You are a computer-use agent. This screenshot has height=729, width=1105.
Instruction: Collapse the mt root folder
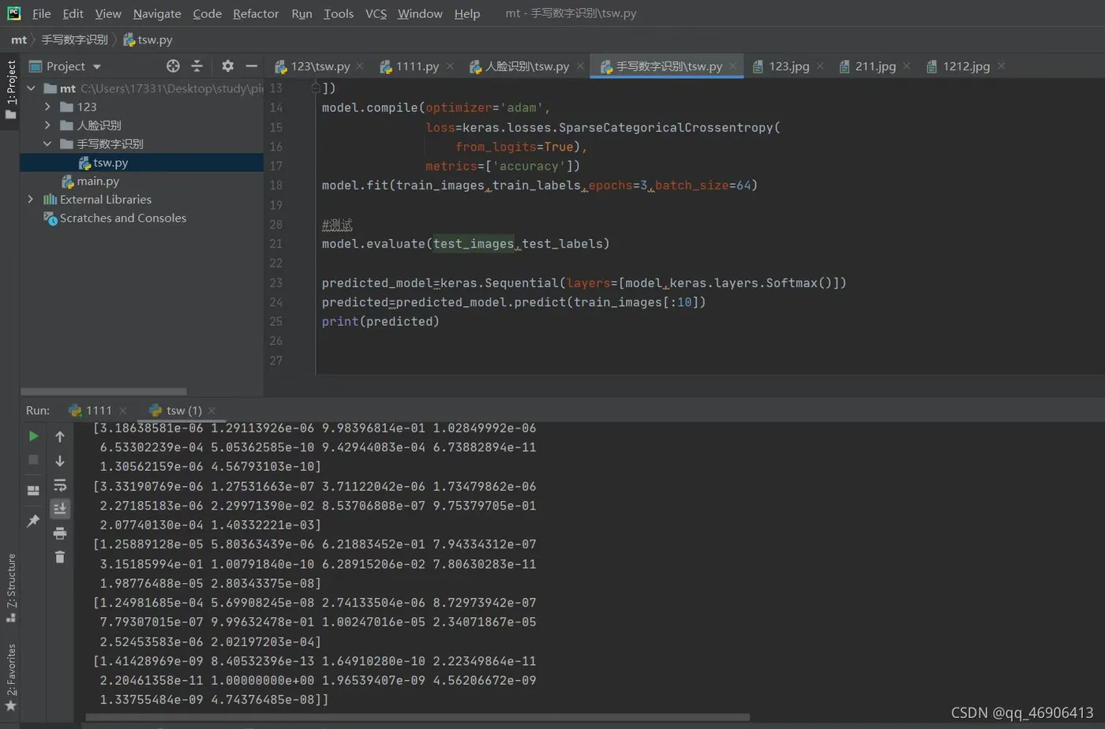coord(32,88)
